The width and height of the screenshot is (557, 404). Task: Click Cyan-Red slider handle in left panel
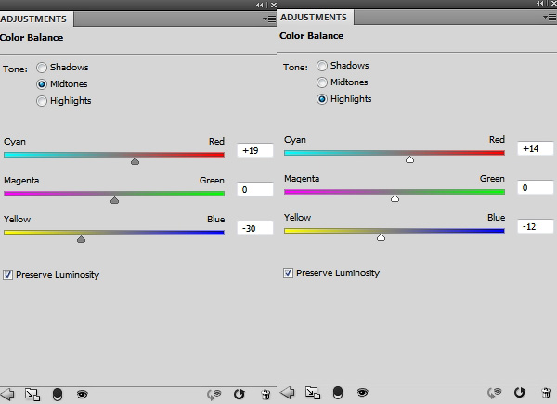coord(135,161)
